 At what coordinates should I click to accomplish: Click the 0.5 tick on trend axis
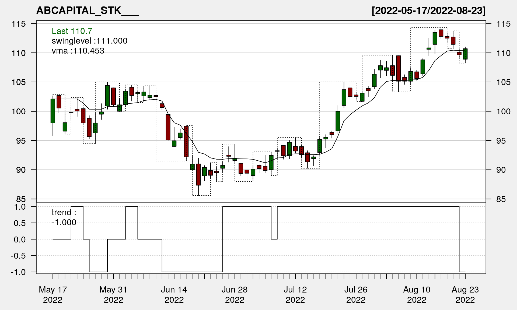click(20, 223)
